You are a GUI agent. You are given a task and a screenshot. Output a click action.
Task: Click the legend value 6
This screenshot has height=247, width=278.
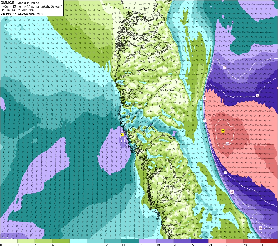53,245
